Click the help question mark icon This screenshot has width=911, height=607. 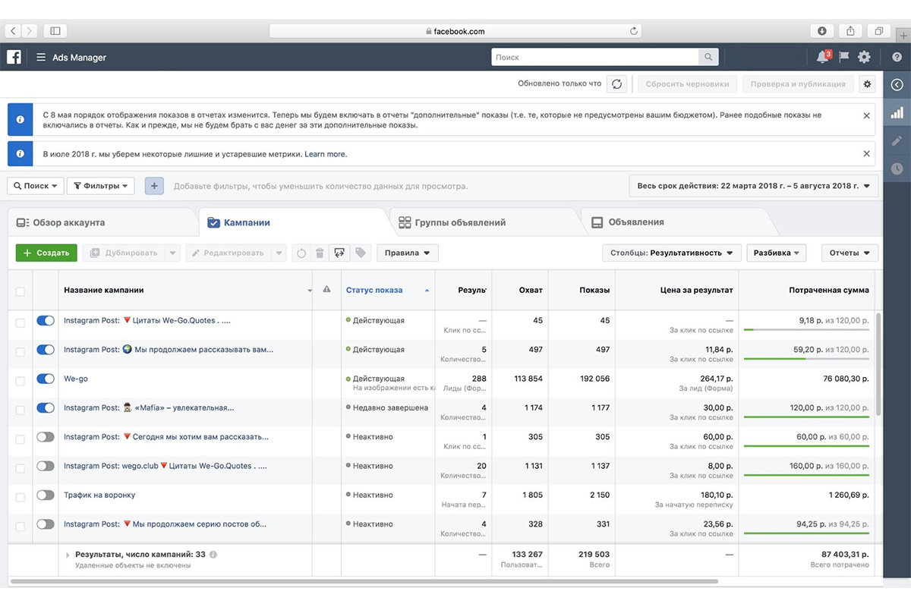tap(897, 57)
